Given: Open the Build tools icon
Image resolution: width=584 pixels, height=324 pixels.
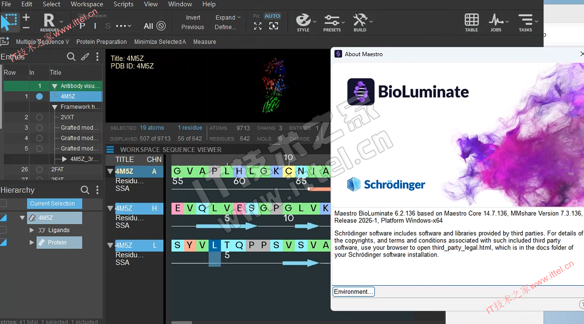Looking at the screenshot, I should (359, 22).
